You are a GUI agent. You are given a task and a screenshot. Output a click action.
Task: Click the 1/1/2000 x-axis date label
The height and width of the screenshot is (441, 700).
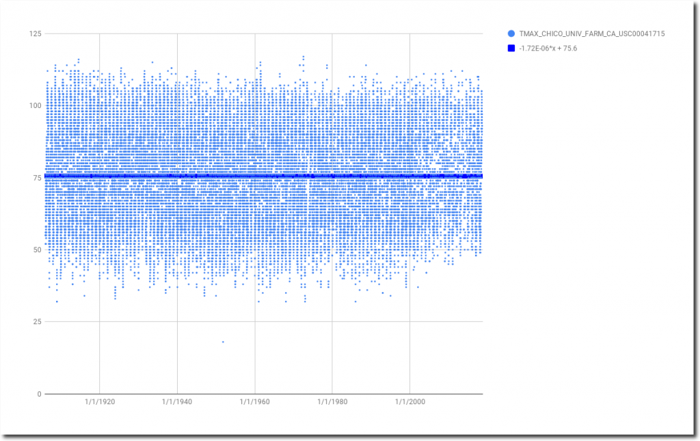click(x=409, y=403)
